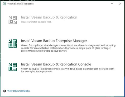
Task: Click the line mentioning 'single pane of glass'
Action: 66,48
